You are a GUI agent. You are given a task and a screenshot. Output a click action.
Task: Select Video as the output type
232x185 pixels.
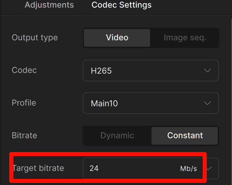117,37
